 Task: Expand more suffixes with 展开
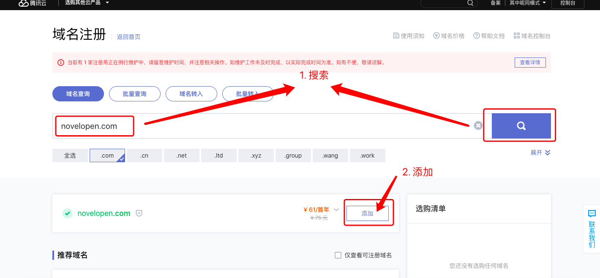(540, 153)
